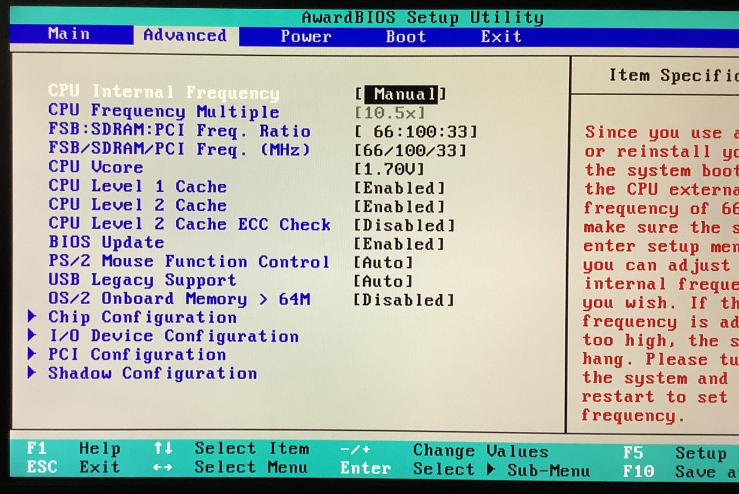Image resolution: width=739 pixels, height=494 pixels.
Task: Select the CPU Level 2 Cache ECC Check label
Action: 190,224
